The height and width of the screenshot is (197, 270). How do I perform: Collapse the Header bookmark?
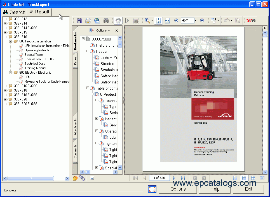click(x=88, y=51)
